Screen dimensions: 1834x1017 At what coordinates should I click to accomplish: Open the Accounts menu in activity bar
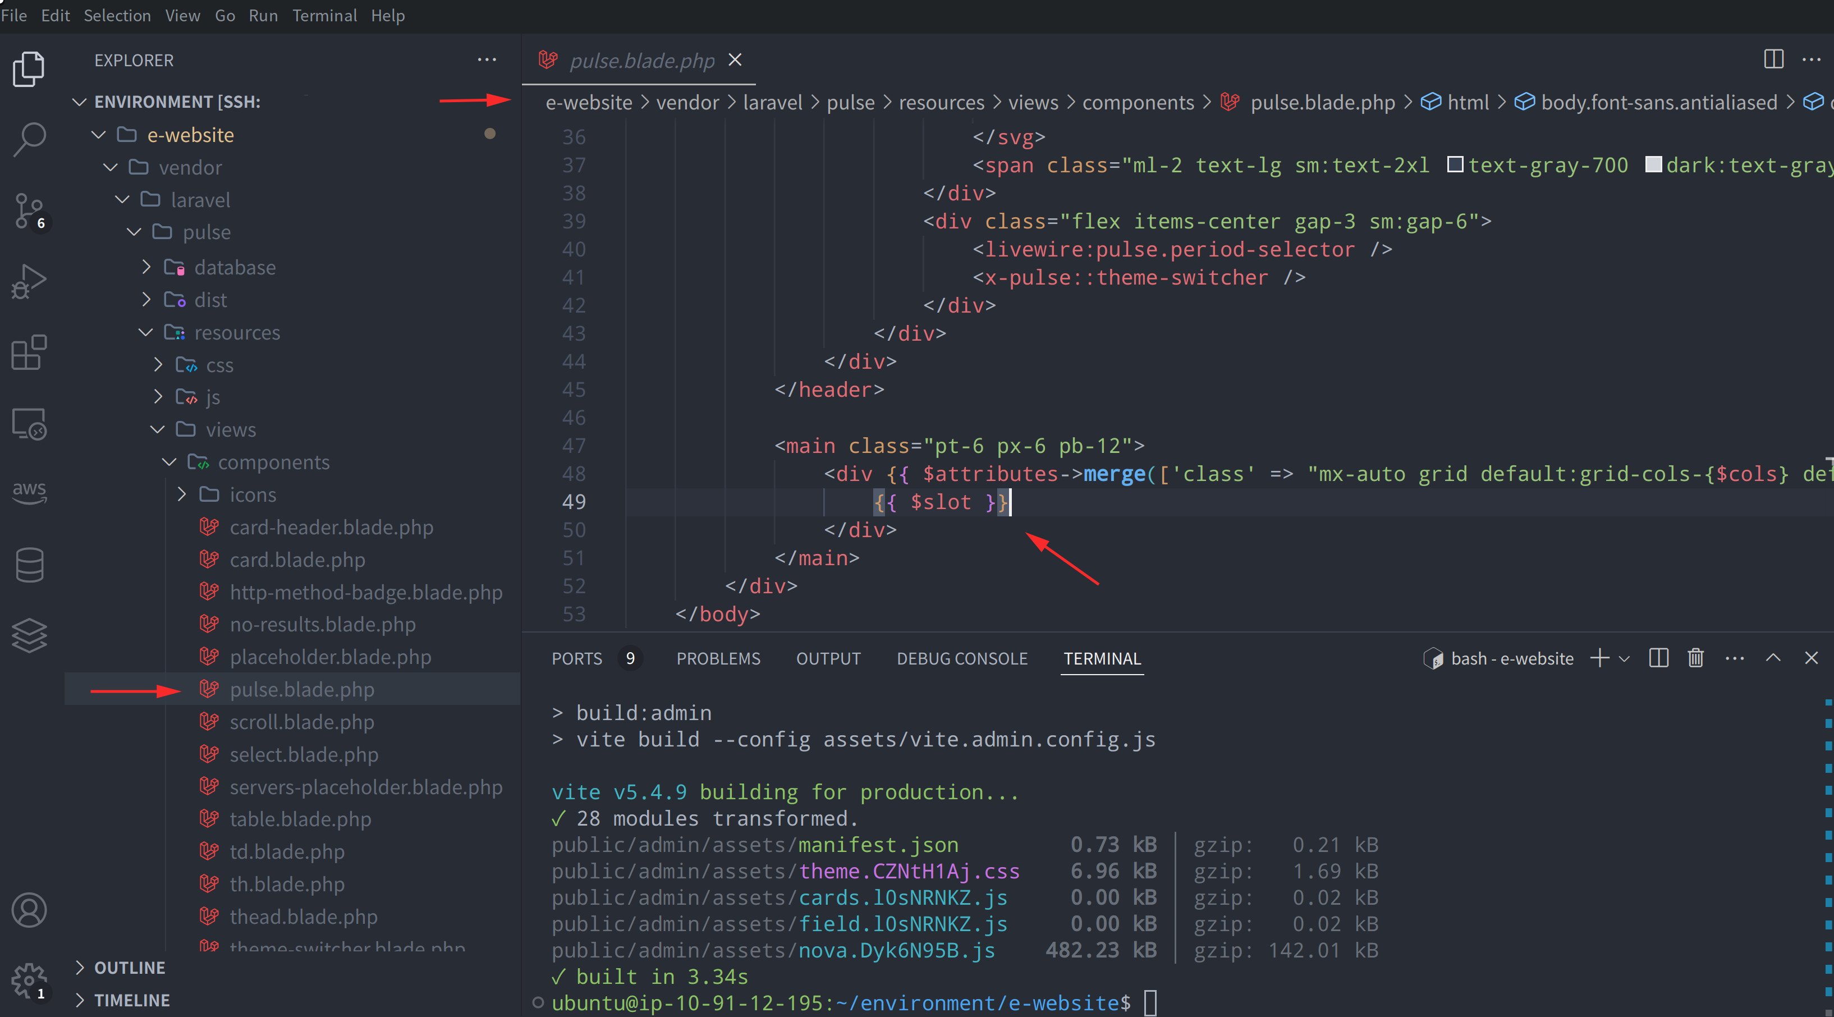[x=29, y=909]
